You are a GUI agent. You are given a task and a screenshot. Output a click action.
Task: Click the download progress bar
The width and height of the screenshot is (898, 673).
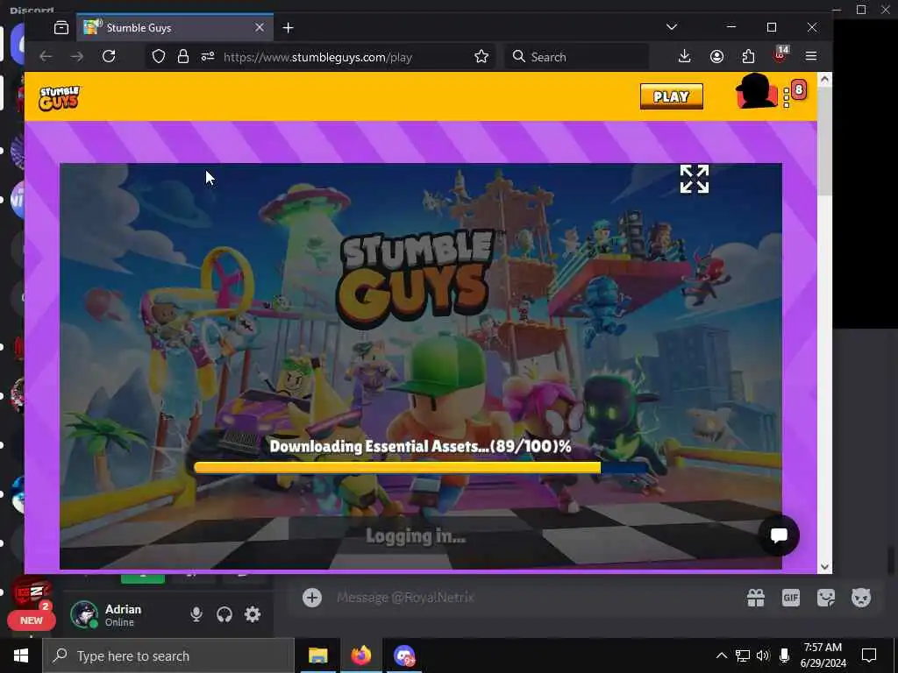pos(421,468)
